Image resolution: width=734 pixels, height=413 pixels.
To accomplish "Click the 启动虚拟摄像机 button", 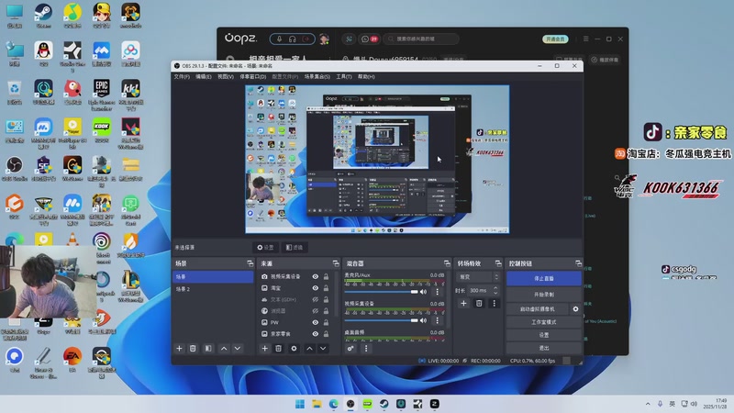I will (537, 309).
